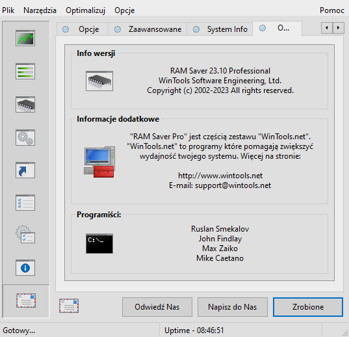Image resolution: width=349 pixels, height=337 pixels.
Task: Click the name John Findlay
Action: 220,239
